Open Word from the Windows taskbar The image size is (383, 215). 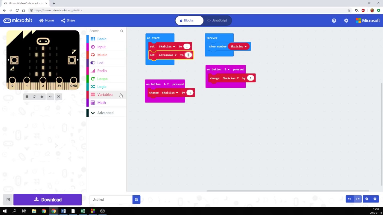63,211
